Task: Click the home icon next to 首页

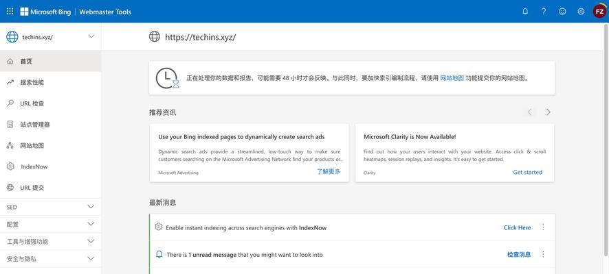Action: pos(10,61)
